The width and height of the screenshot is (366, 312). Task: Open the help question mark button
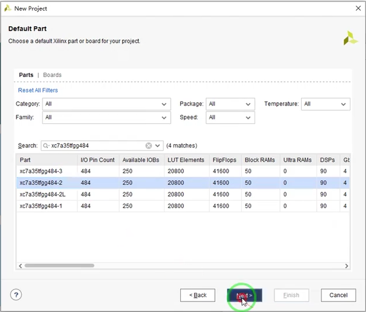pyautogui.click(x=16, y=295)
